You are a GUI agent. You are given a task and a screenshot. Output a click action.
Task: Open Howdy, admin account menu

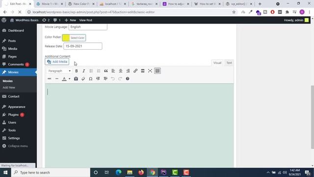point(296,20)
